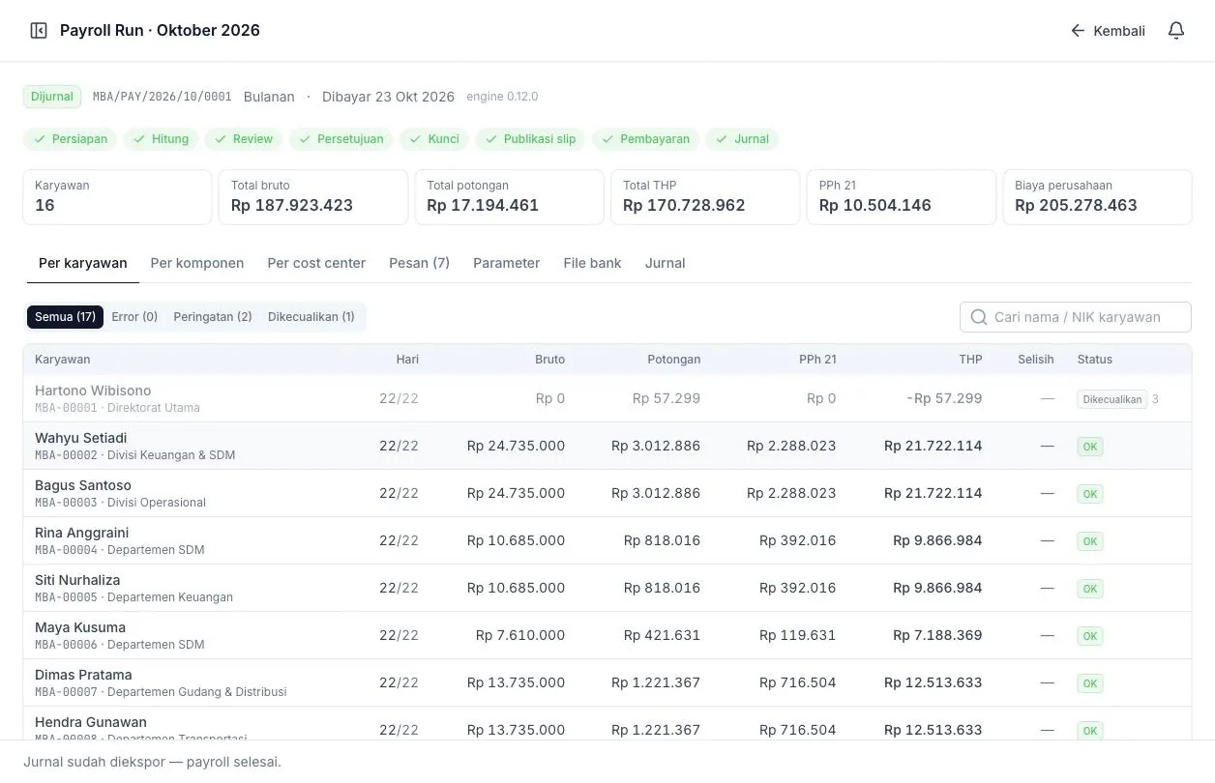Open Hartono Wibisono employee row

coord(607,398)
